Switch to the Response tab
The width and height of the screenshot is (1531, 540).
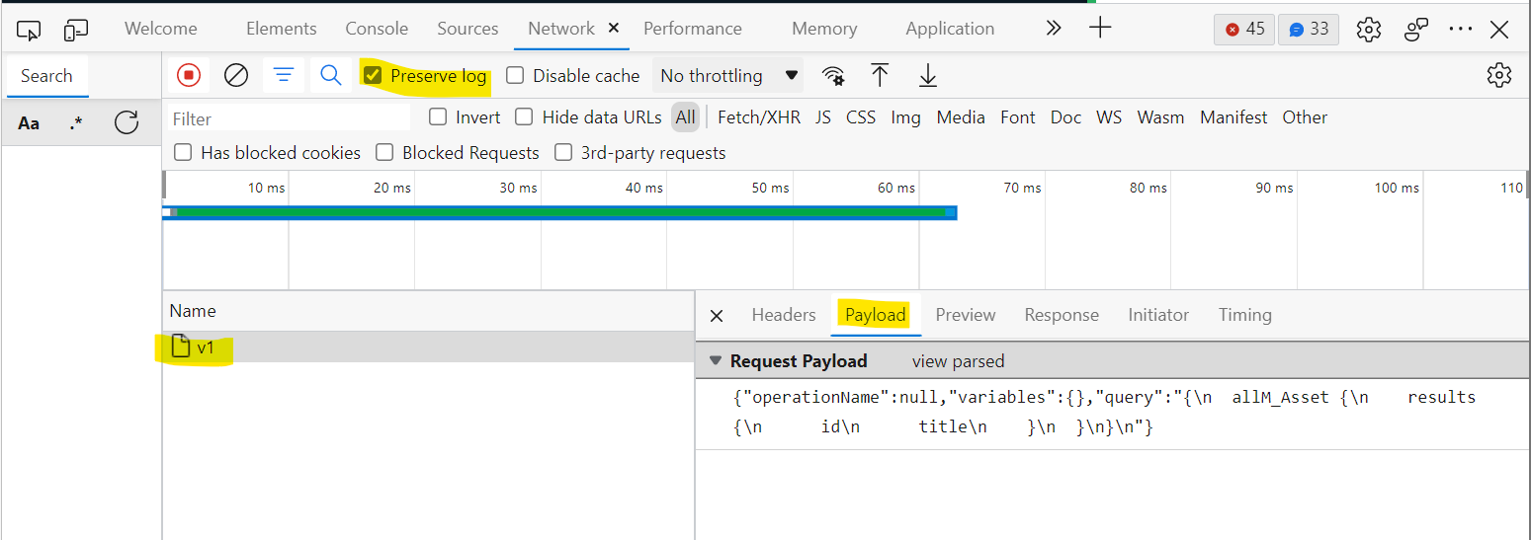(1061, 315)
